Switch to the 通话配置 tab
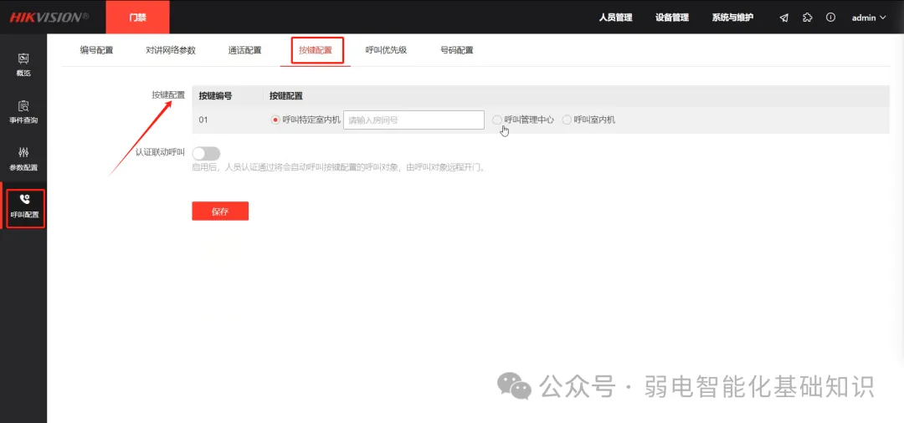This screenshot has height=423, width=904. coord(244,50)
